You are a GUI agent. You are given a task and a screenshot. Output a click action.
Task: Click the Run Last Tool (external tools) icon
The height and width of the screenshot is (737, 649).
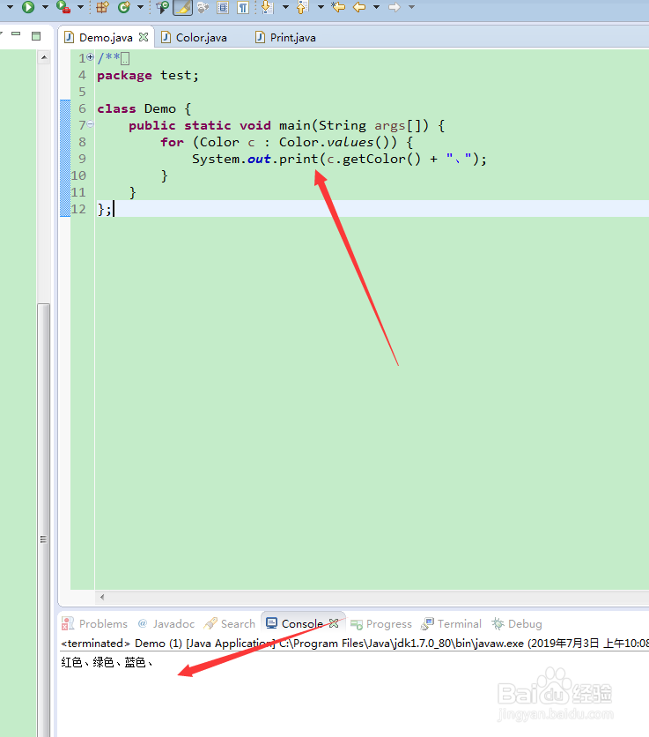coord(63,7)
